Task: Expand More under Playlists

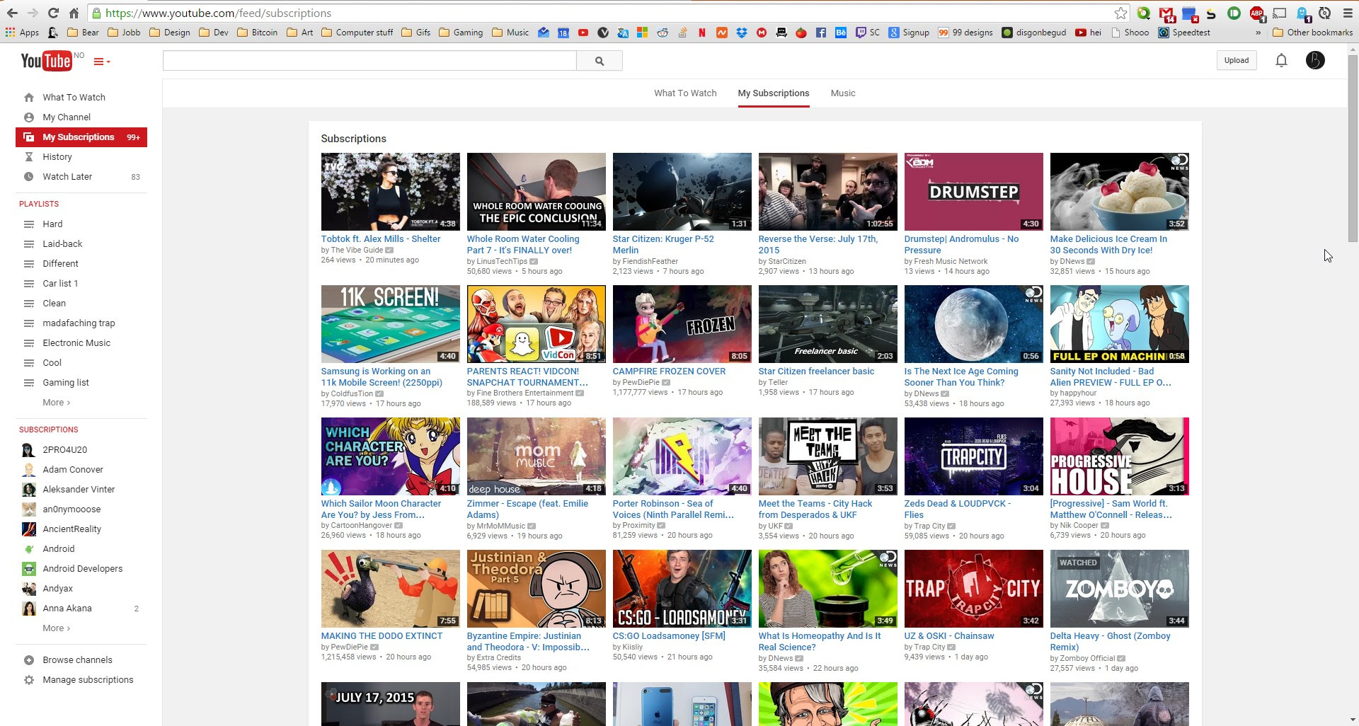Action: [x=56, y=403]
